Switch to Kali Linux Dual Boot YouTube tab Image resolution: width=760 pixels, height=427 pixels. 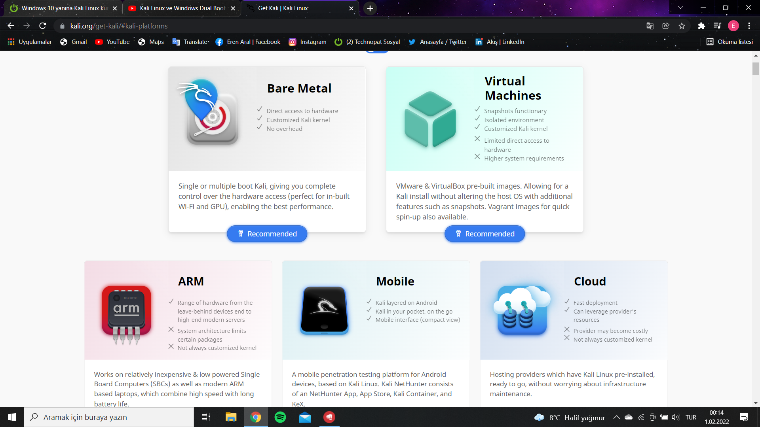182,8
